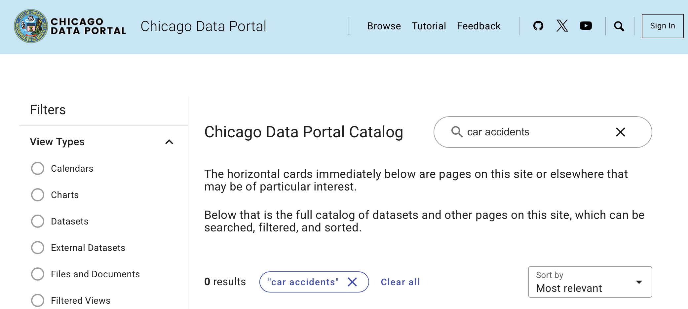Open the Browse menu item

(384, 26)
